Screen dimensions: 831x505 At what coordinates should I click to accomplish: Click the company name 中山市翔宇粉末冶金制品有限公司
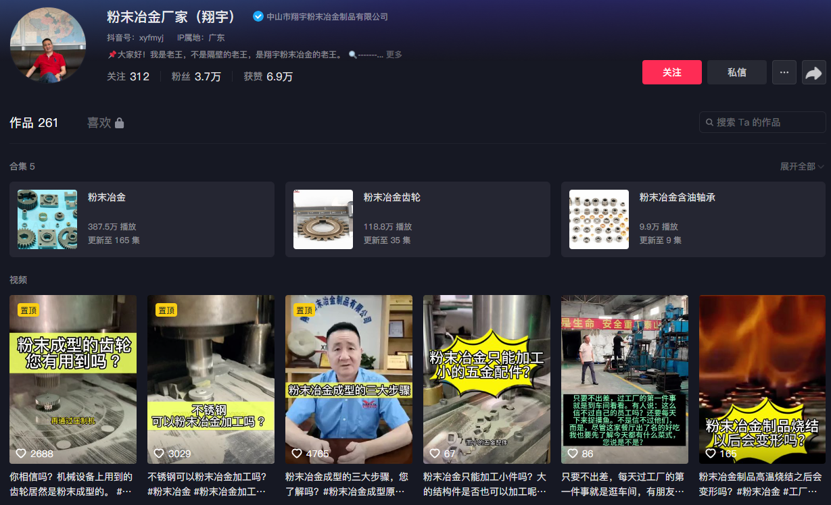(x=327, y=17)
